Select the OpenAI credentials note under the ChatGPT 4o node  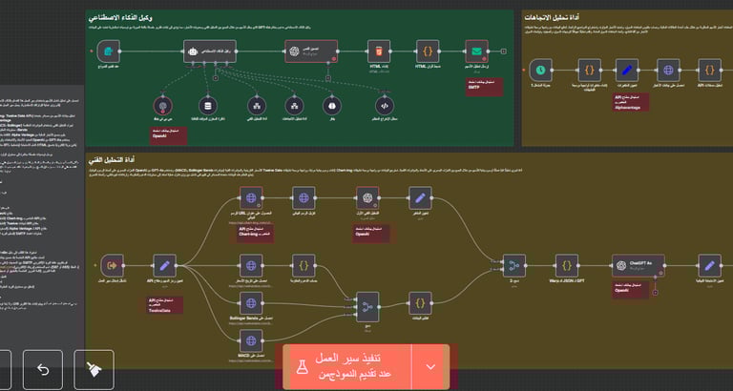(631, 290)
